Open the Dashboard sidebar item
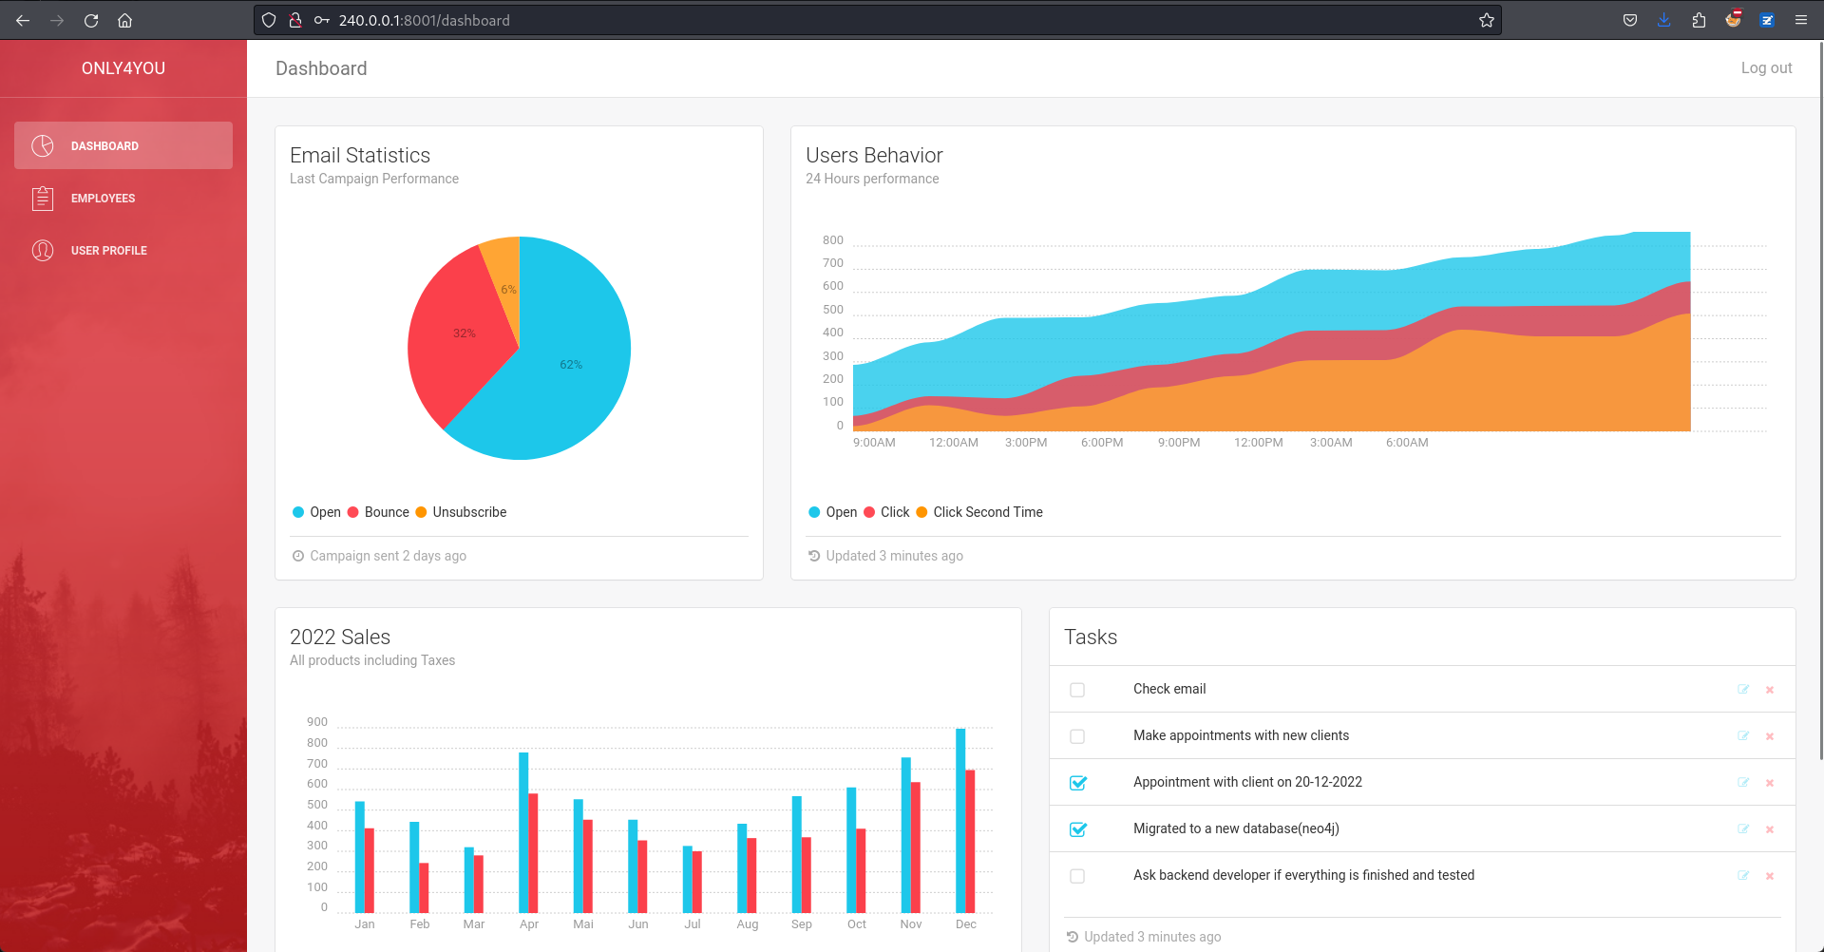 123,145
